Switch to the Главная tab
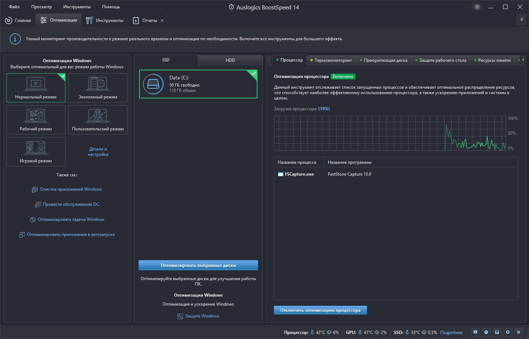 18,20
